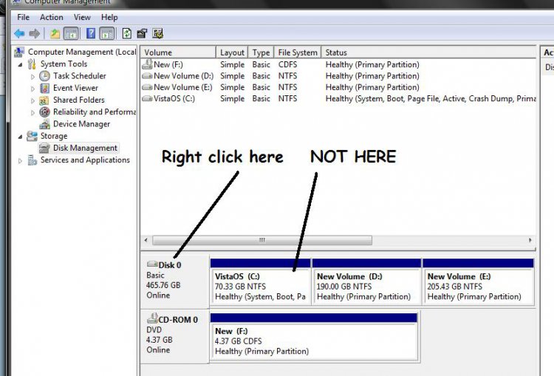Click the volume list scroll left arrow
This screenshot has width=554, height=376.
(x=146, y=240)
